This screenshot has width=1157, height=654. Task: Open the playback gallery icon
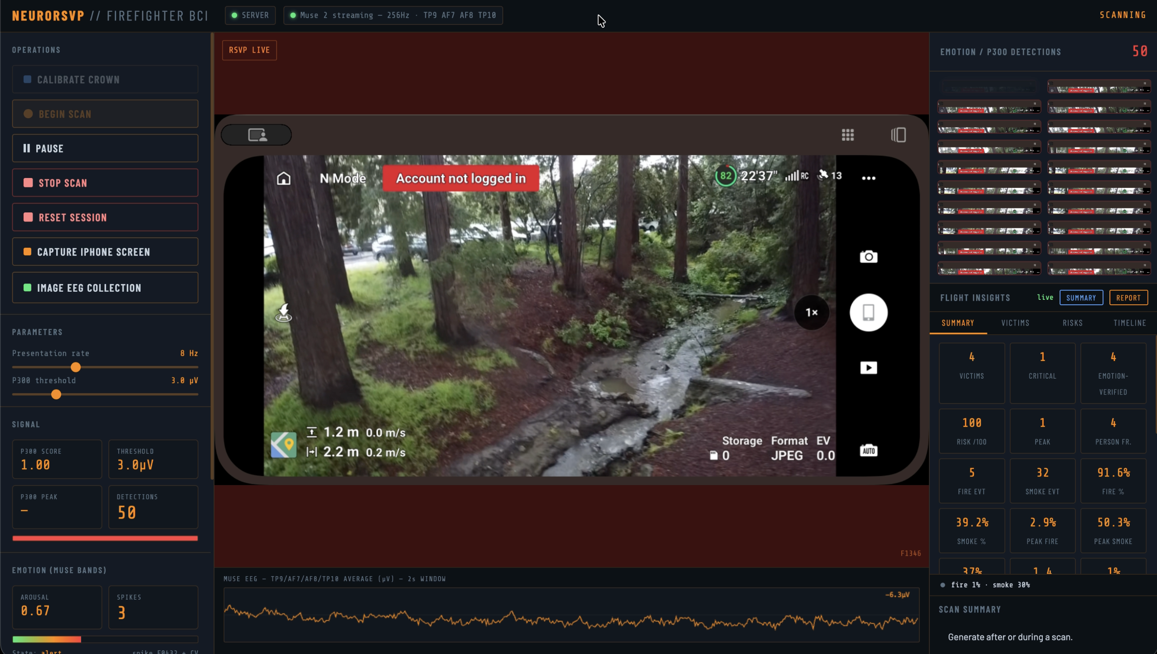[868, 367]
